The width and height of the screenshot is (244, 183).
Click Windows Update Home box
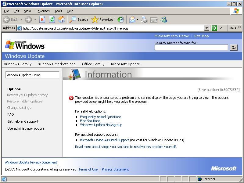coord(32,75)
